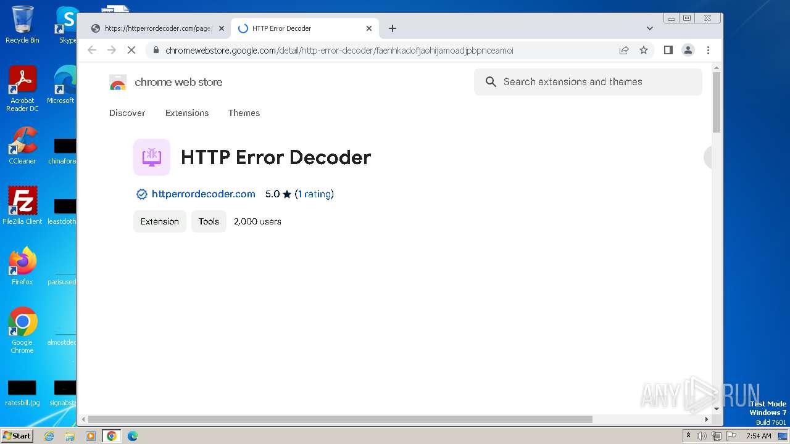Click the address bar URL

point(339,51)
